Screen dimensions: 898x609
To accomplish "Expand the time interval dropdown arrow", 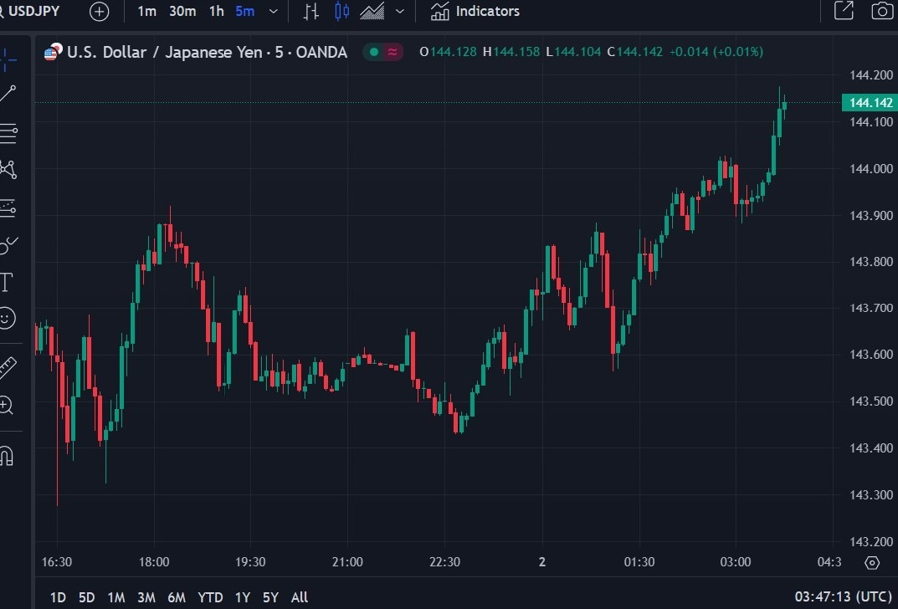I will coord(274,11).
